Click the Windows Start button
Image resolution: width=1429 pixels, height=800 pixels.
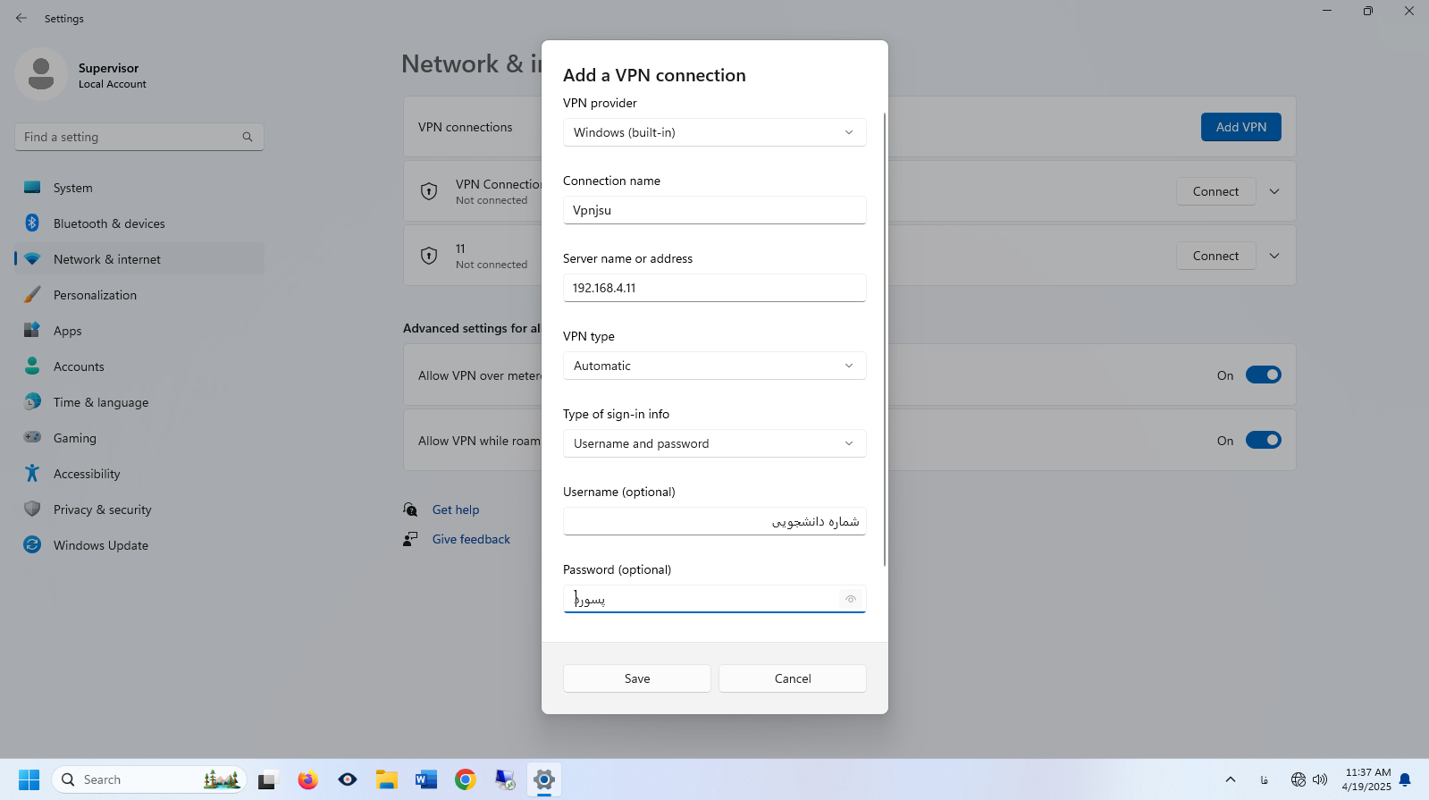[29, 779]
